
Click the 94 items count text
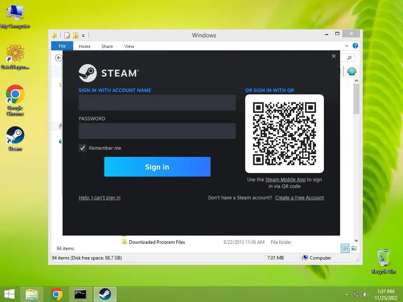click(65, 249)
